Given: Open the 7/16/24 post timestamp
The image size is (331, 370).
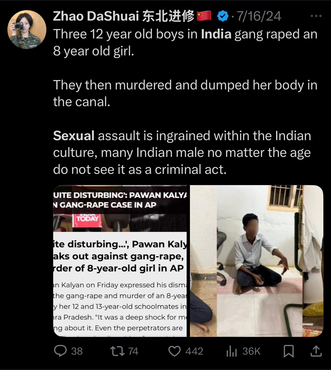Looking at the screenshot, I should pyautogui.click(x=259, y=16).
